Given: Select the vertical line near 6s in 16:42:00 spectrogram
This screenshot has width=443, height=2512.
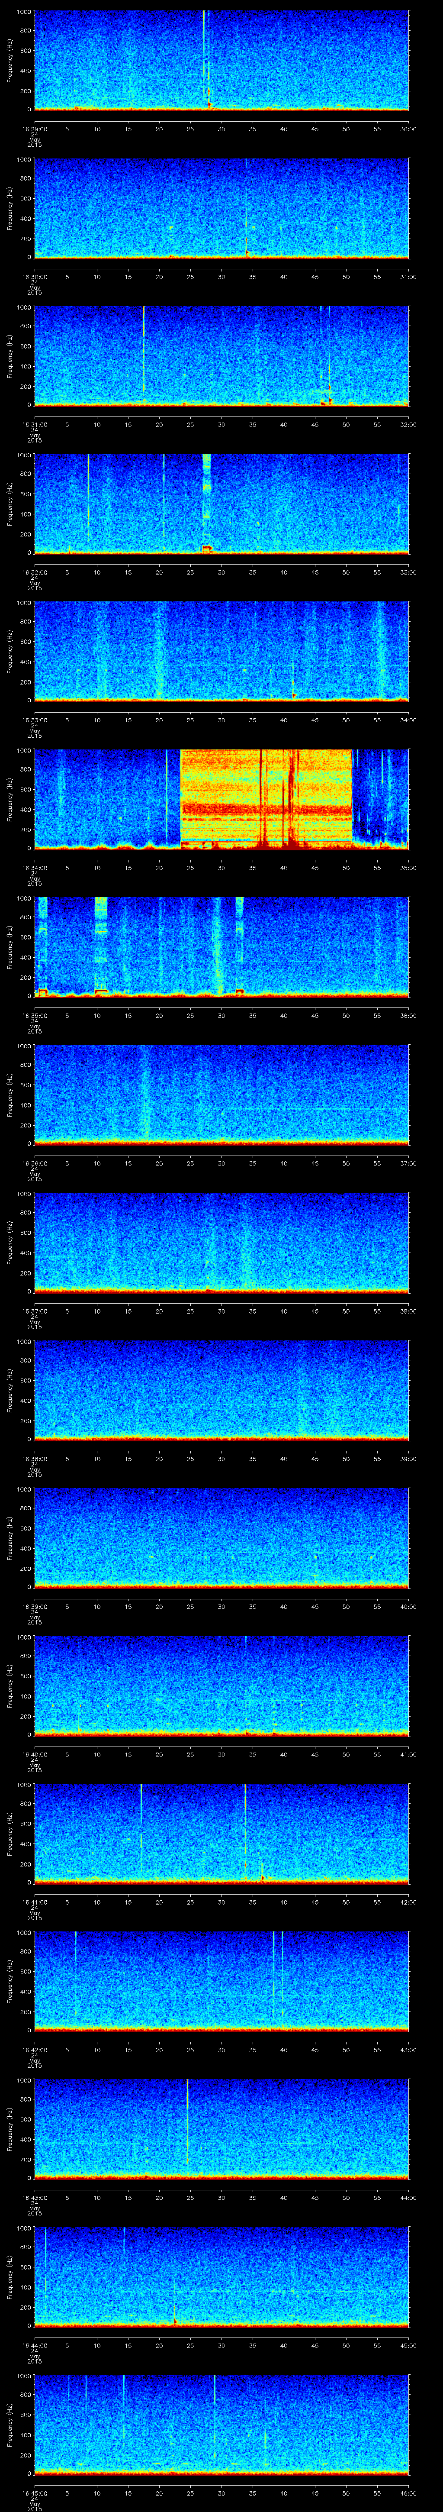Looking at the screenshot, I should (x=76, y=1975).
